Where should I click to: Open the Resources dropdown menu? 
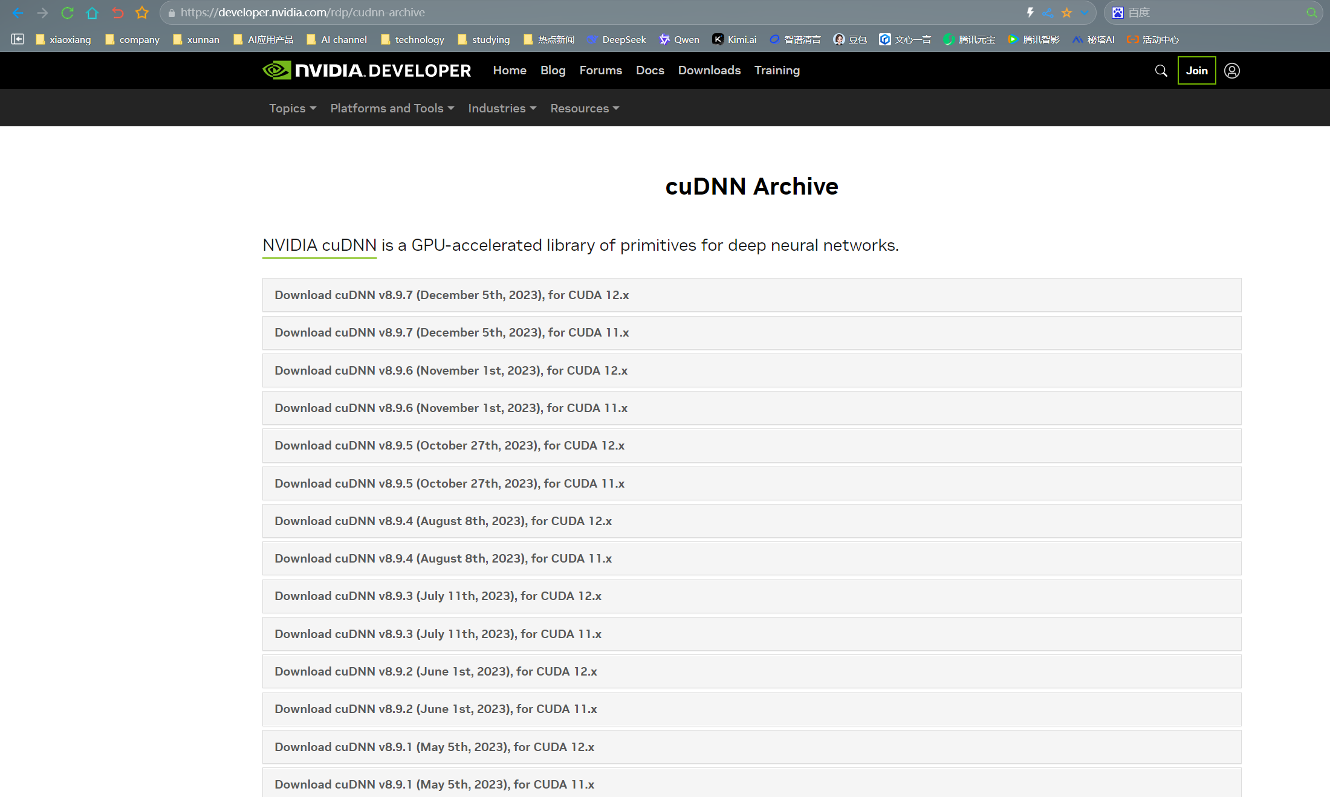point(585,108)
